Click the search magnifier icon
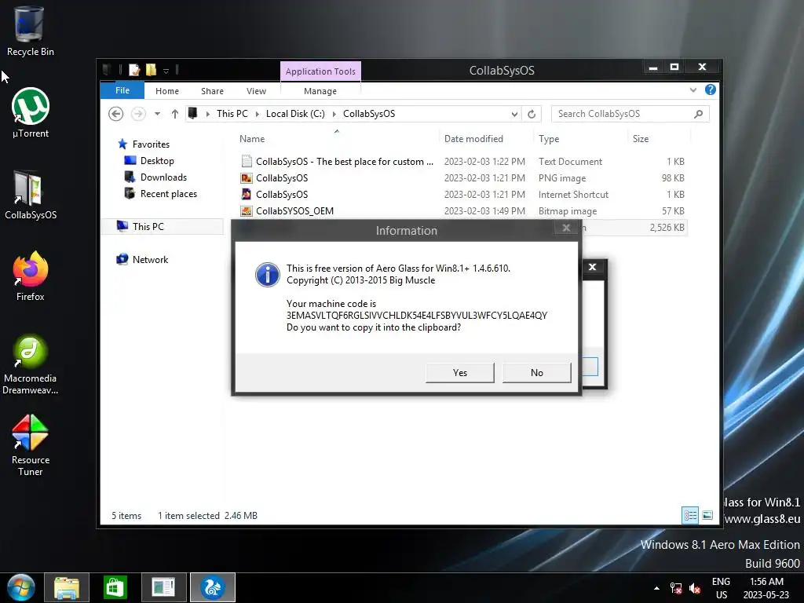 point(698,114)
